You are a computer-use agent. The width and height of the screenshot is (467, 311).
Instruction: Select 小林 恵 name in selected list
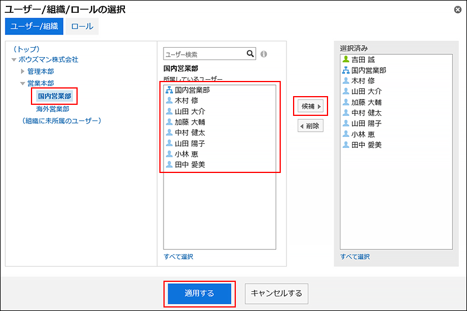[x=363, y=134]
